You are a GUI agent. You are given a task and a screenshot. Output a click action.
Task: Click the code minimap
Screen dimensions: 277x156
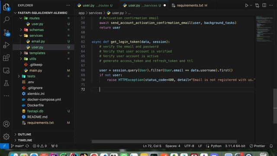point(264,29)
